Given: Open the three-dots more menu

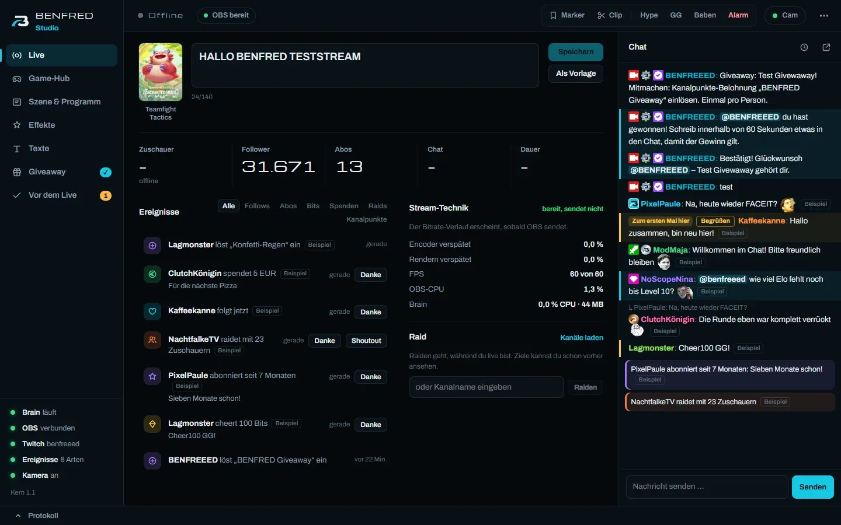Looking at the screenshot, I should [824, 16].
